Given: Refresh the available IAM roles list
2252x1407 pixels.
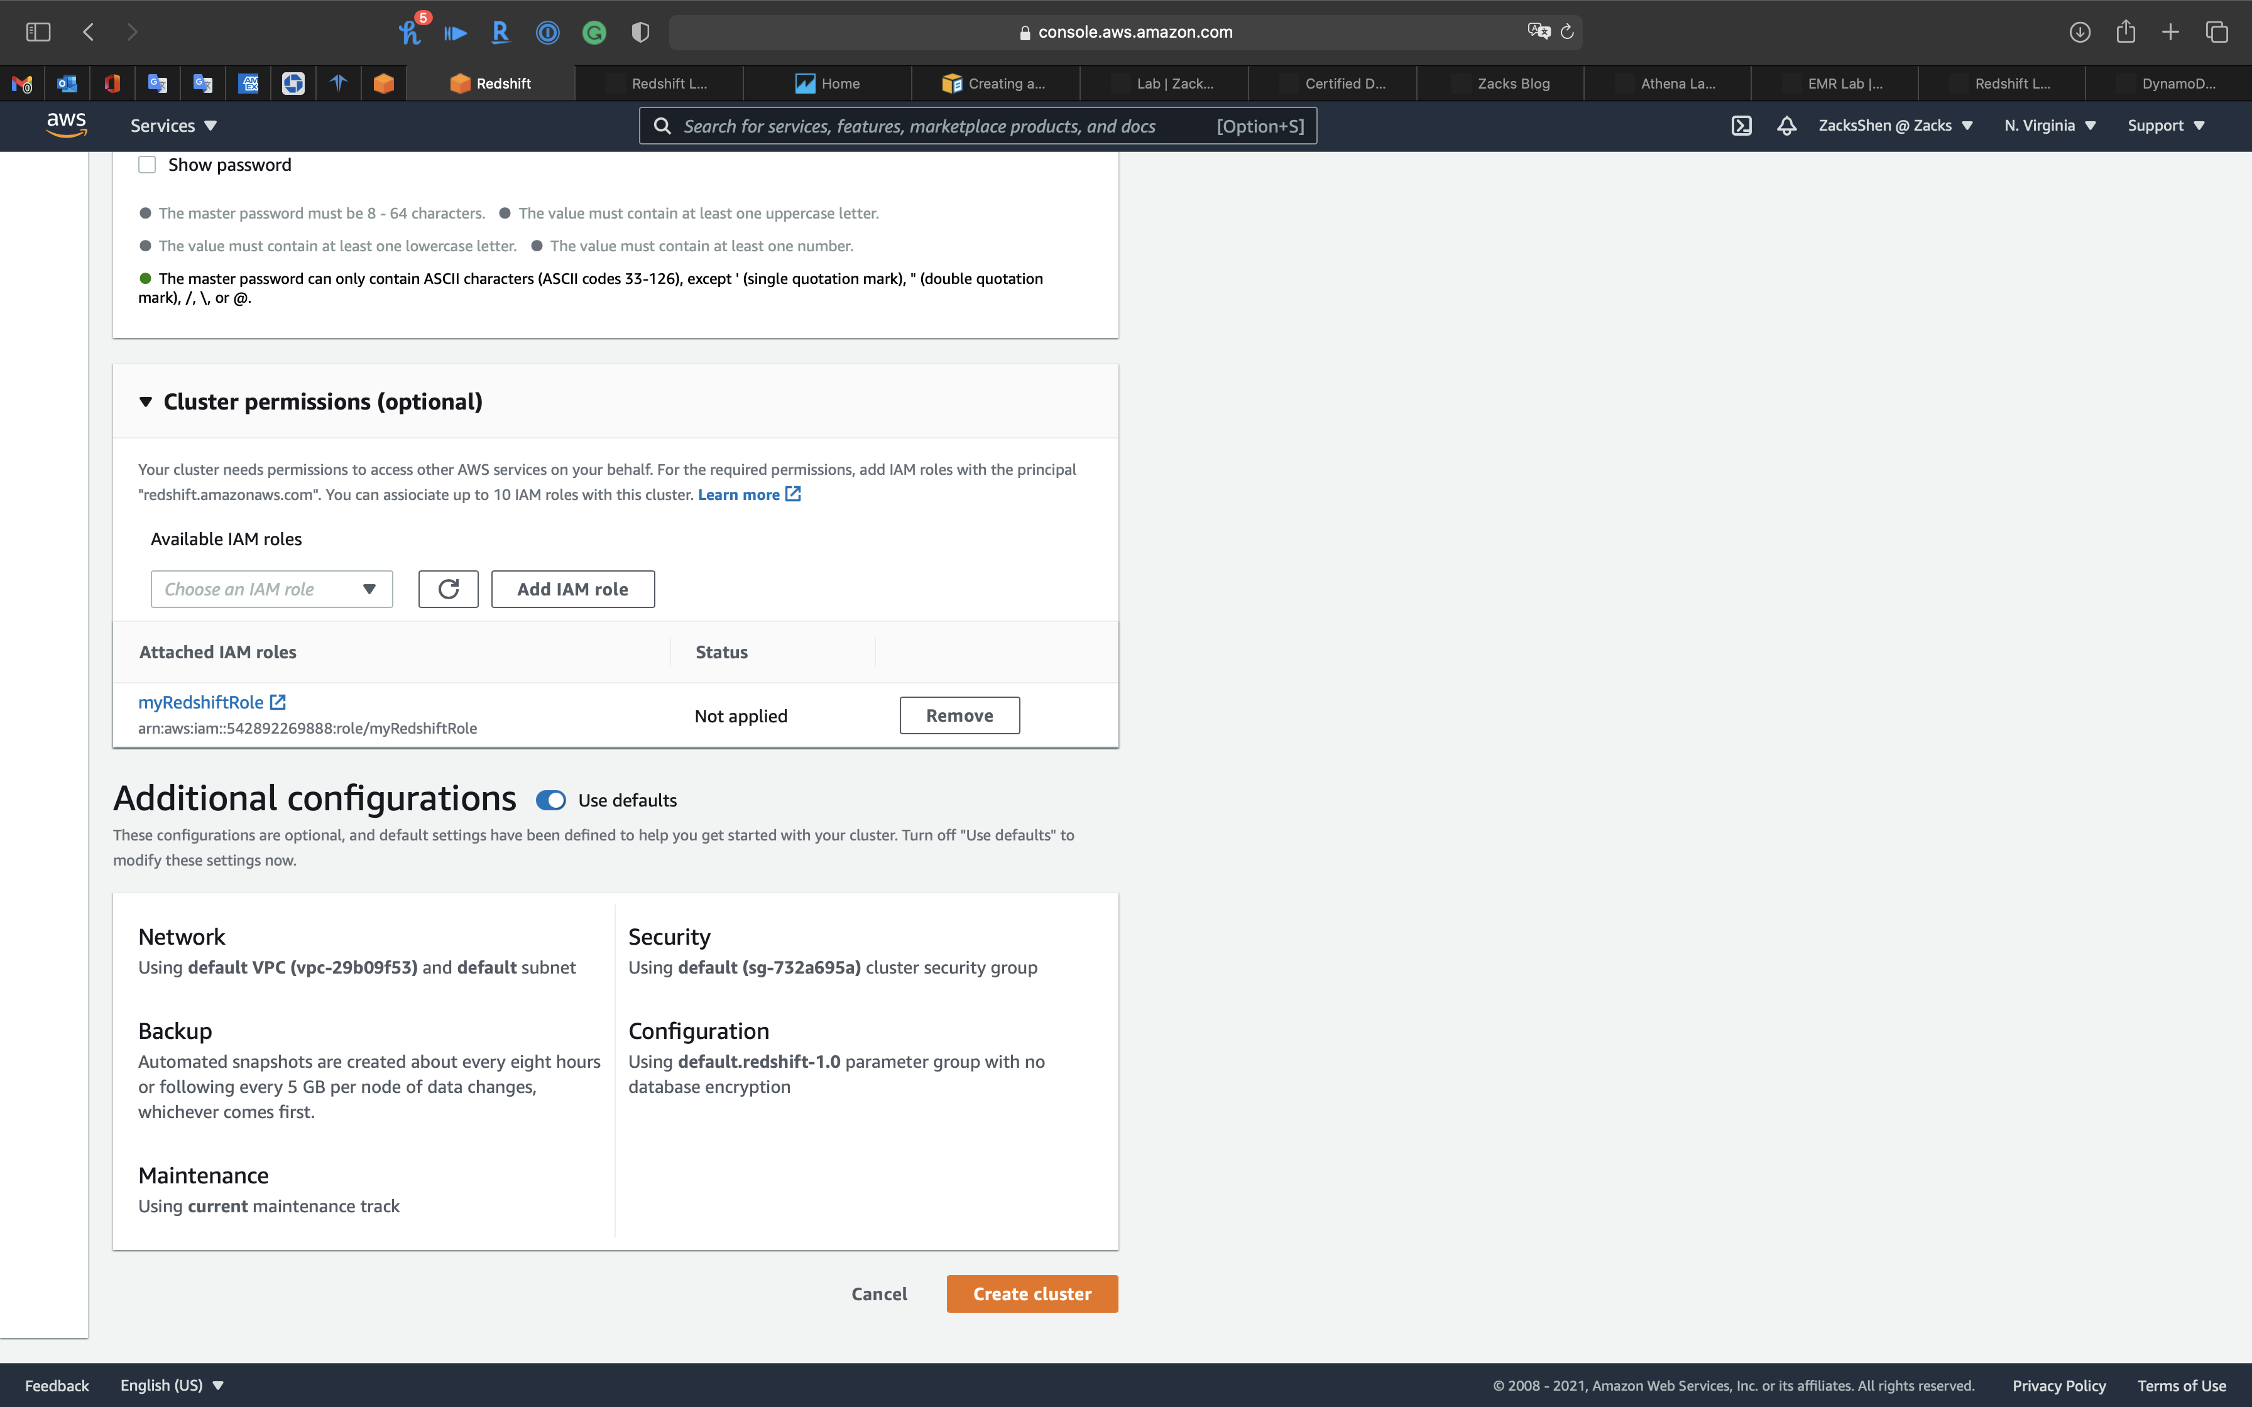Looking at the screenshot, I should (447, 589).
